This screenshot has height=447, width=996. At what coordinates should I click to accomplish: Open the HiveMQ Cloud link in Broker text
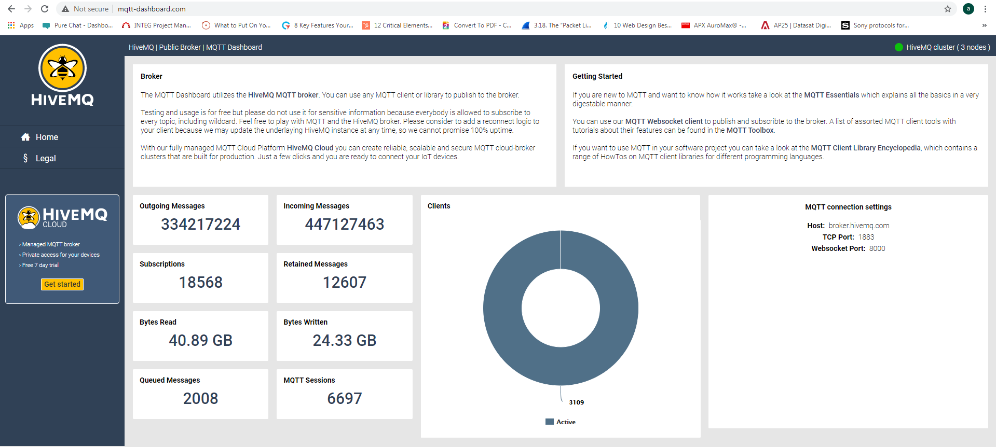[x=310, y=148]
